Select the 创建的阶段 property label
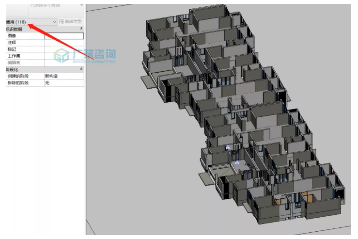358x239 pixels. (x=18, y=76)
